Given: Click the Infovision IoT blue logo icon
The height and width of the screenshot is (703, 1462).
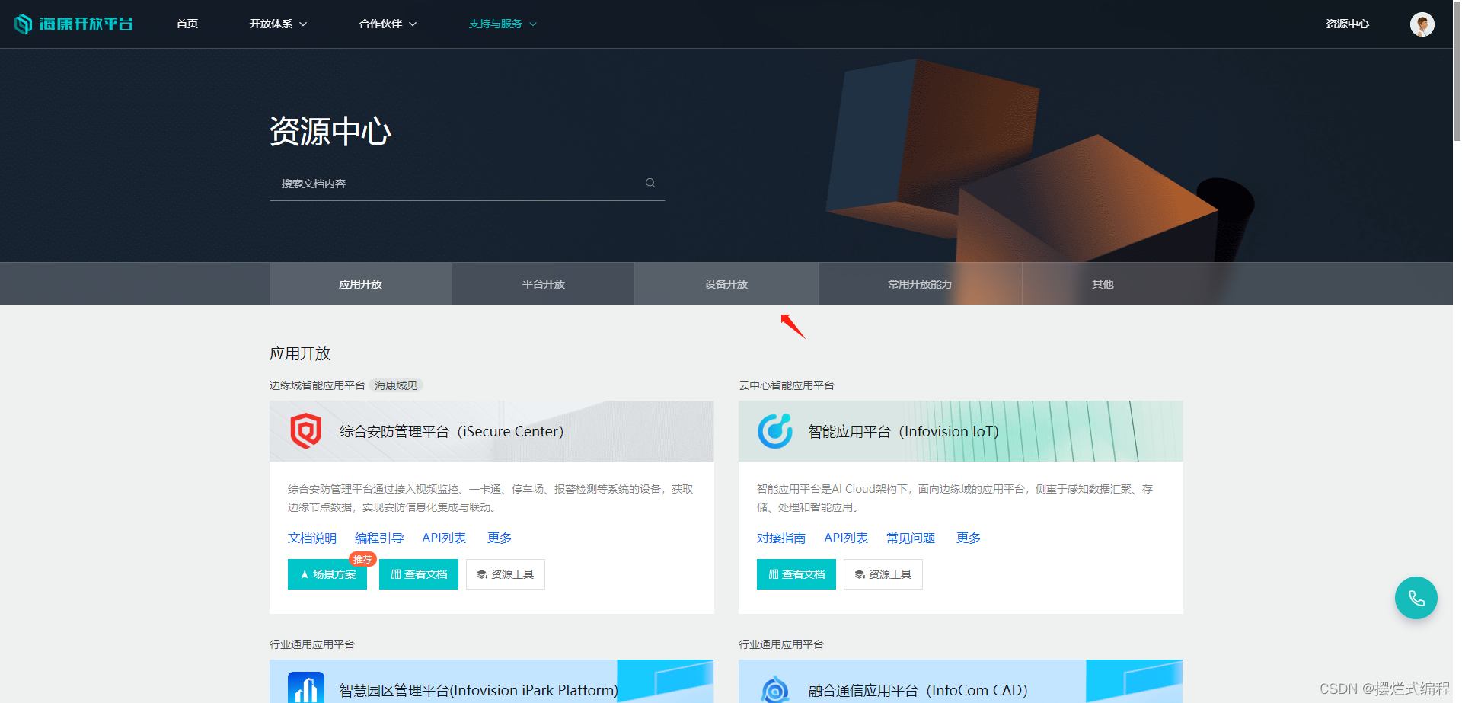Looking at the screenshot, I should 774,431.
